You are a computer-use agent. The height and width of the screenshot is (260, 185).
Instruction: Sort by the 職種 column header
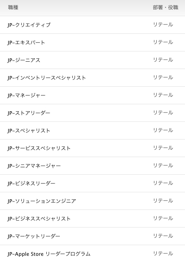coord(13,7)
